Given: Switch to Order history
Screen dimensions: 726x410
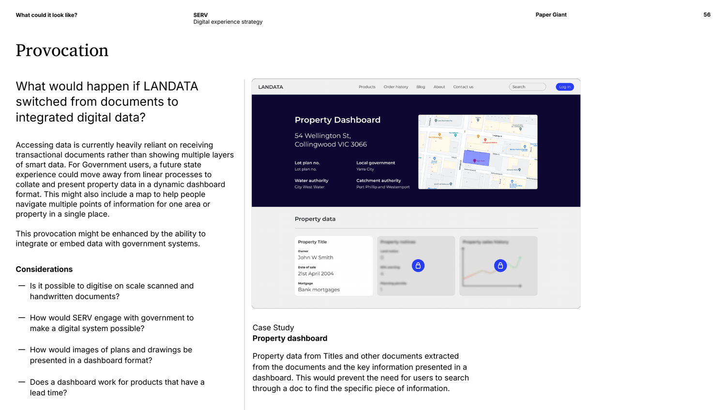Looking at the screenshot, I should pos(396,87).
